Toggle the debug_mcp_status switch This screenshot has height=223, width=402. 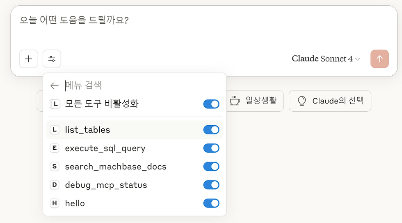tap(211, 185)
